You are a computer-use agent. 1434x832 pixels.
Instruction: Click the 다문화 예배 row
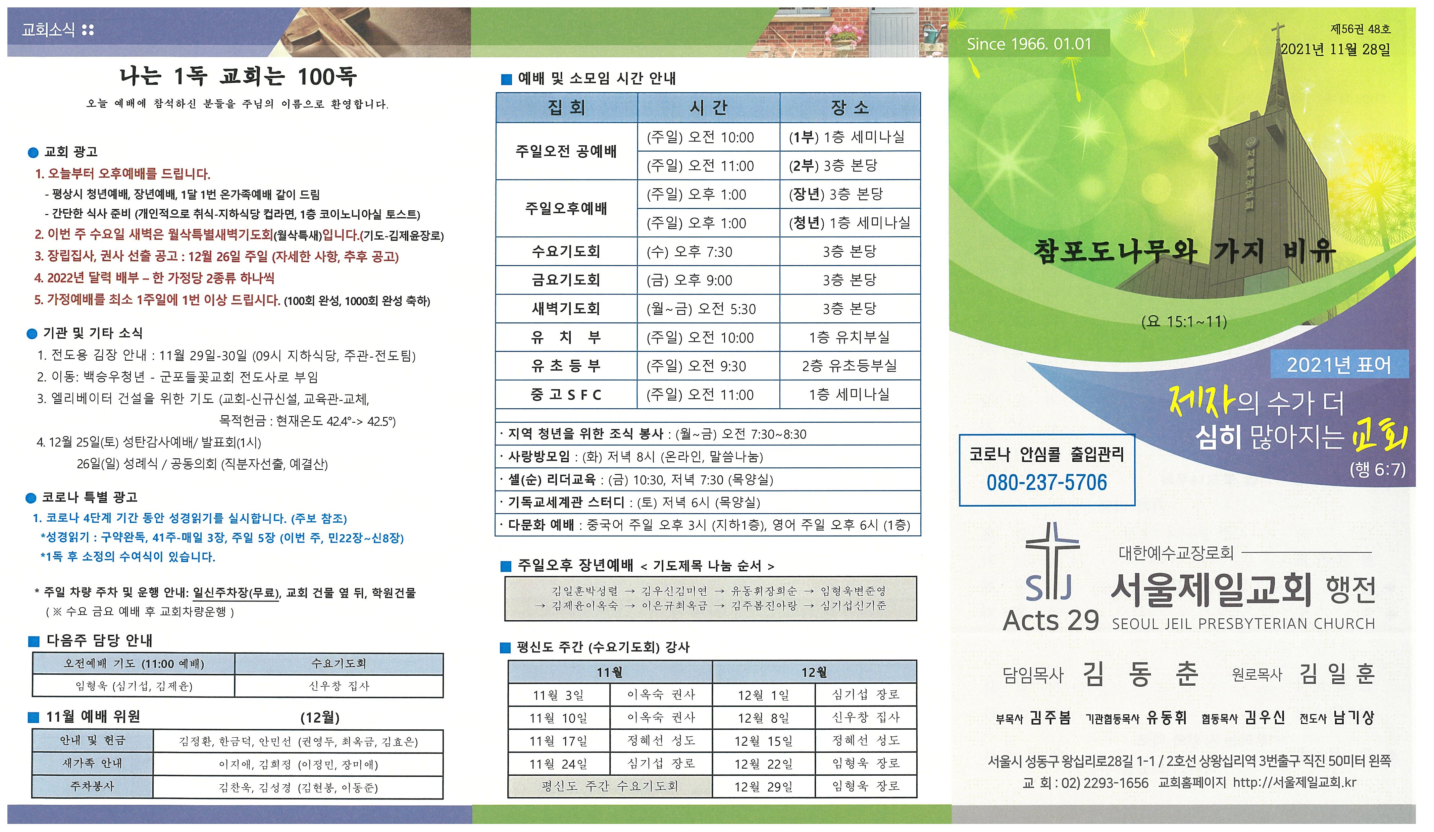click(x=708, y=525)
